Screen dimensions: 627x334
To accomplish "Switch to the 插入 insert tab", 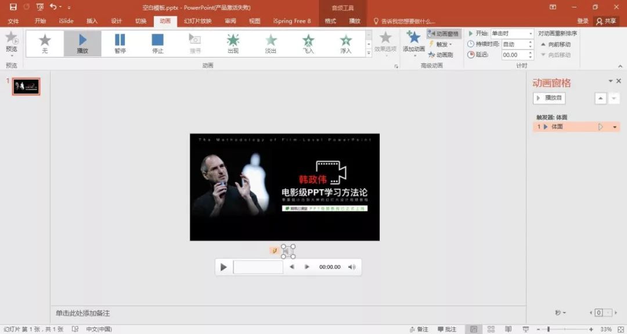I will (x=92, y=21).
